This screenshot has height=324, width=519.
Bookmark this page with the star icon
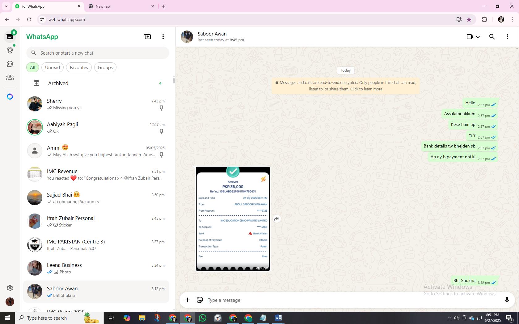coord(469,19)
